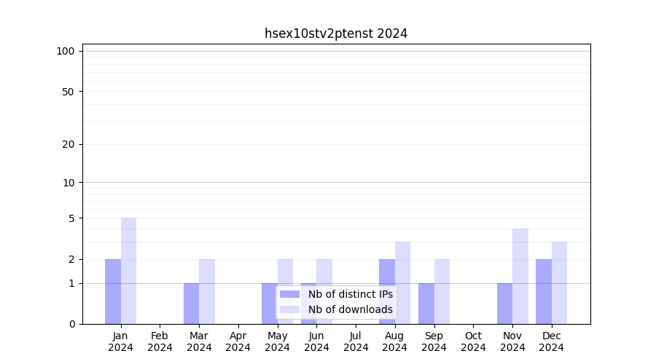656x364 pixels.
Task: Select the 'Oct 2024' x-axis label
Action: click(x=473, y=341)
